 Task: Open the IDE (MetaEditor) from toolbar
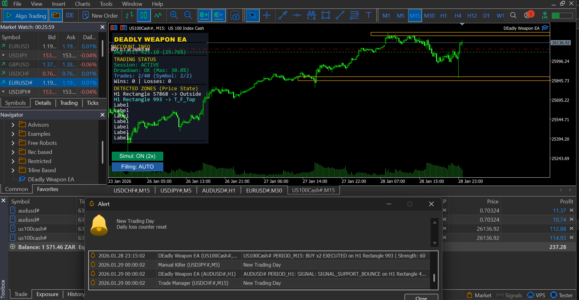[x=70, y=15]
